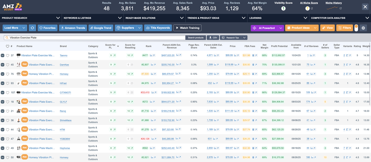Open the Load More dropdown arrow

coord(24,28)
